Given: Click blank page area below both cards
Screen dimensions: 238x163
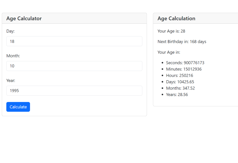Looking at the screenshot, I should pos(119,139).
